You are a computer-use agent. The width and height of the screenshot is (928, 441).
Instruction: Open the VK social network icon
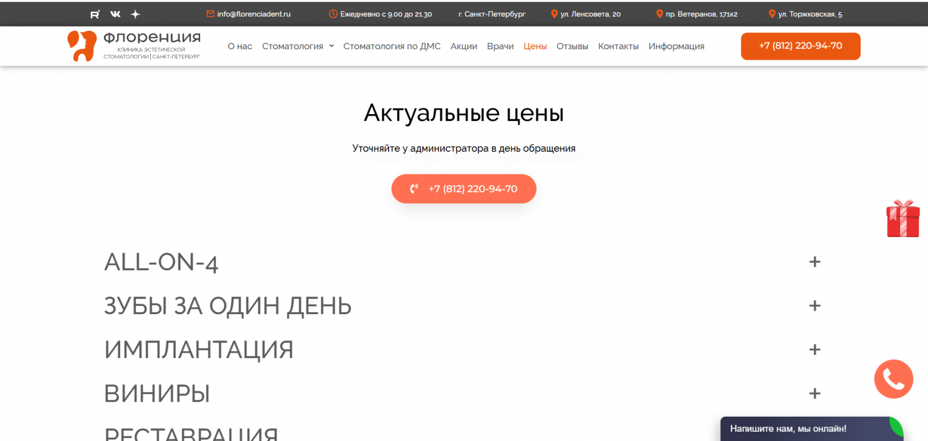click(x=115, y=14)
